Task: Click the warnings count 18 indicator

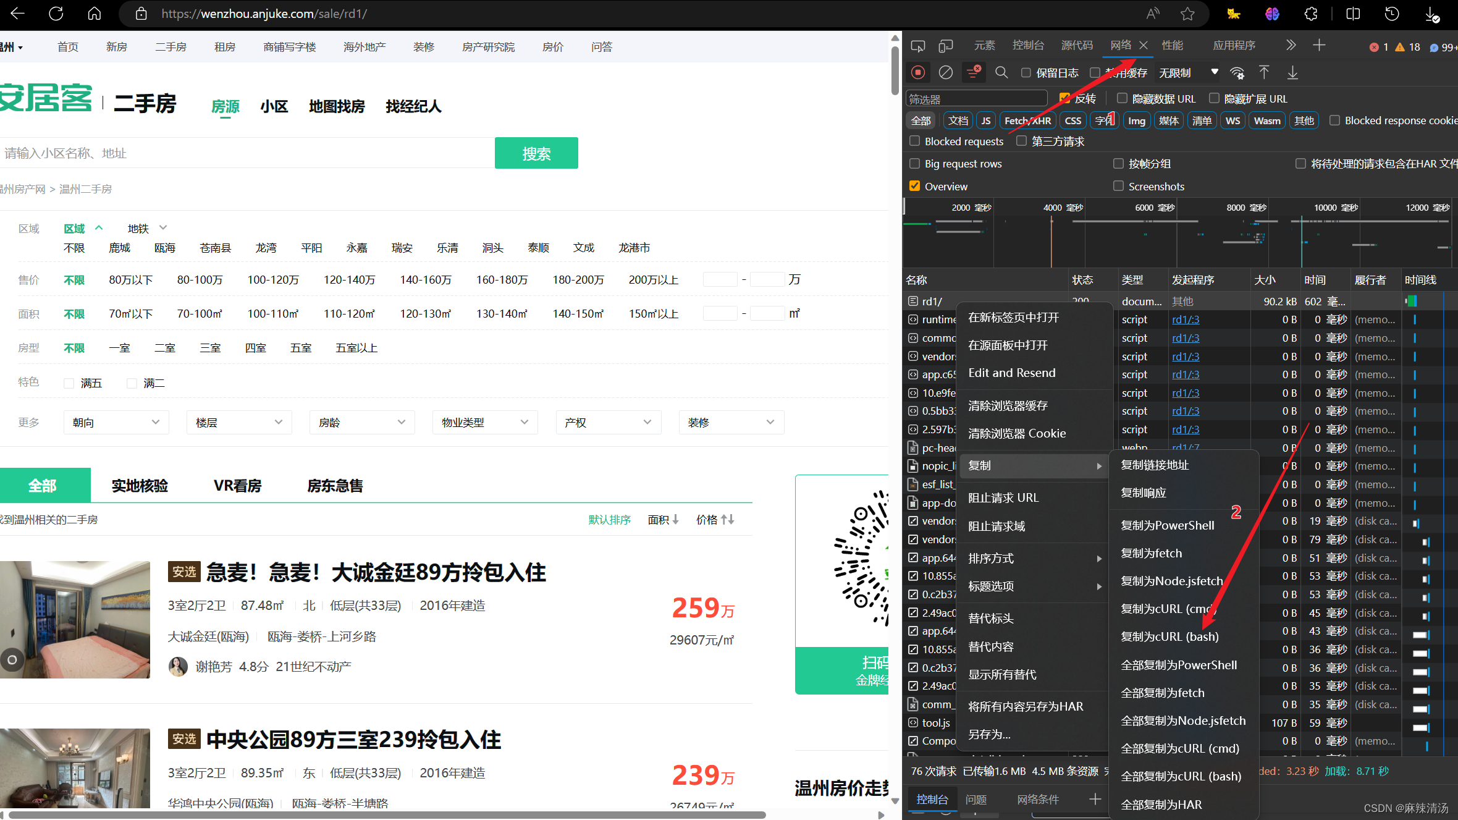Action: 1408,47
